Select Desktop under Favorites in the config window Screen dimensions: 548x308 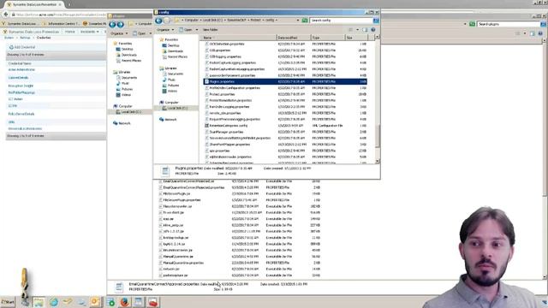tap(173, 45)
